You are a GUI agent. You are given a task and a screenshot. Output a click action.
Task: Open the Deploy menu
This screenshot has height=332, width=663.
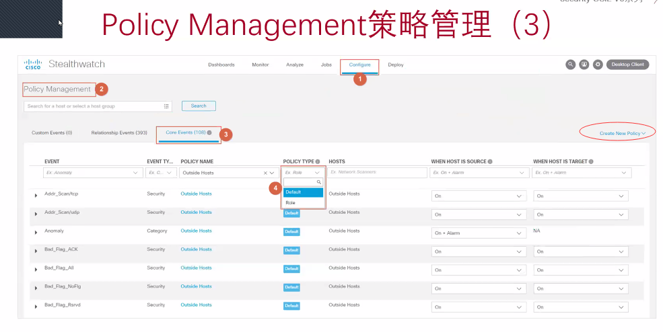396,65
